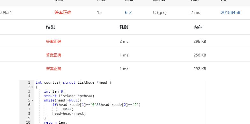Click the 耗时 column header

124,27
